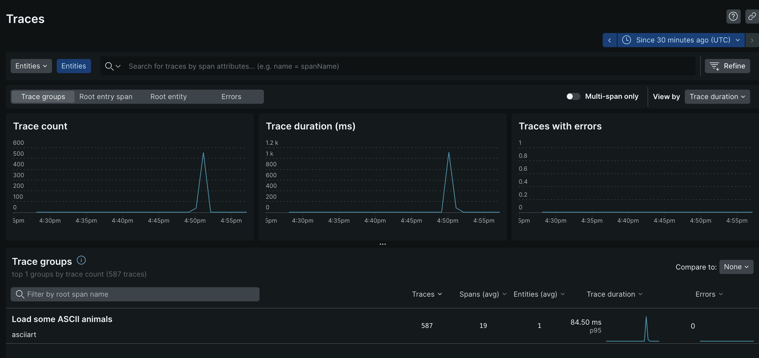
Task: Switch to the Root entry span tab
Action: click(x=106, y=96)
